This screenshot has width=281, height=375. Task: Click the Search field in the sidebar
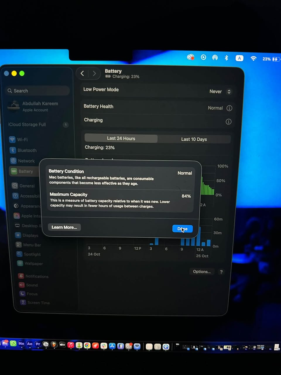(37, 91)
